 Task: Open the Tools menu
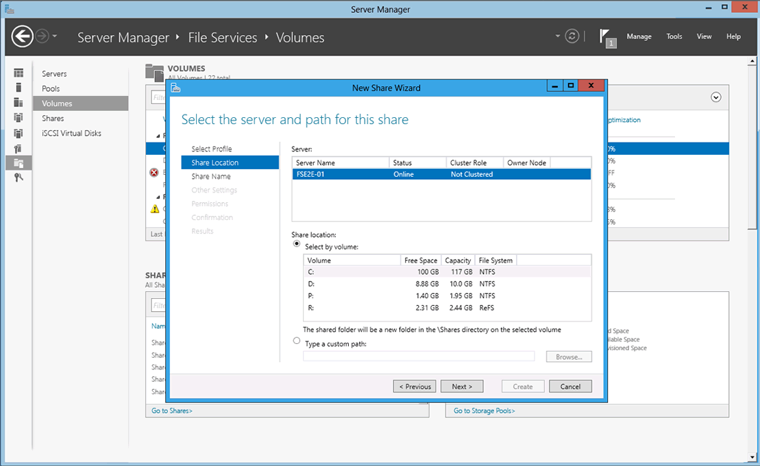coord(674,36)
